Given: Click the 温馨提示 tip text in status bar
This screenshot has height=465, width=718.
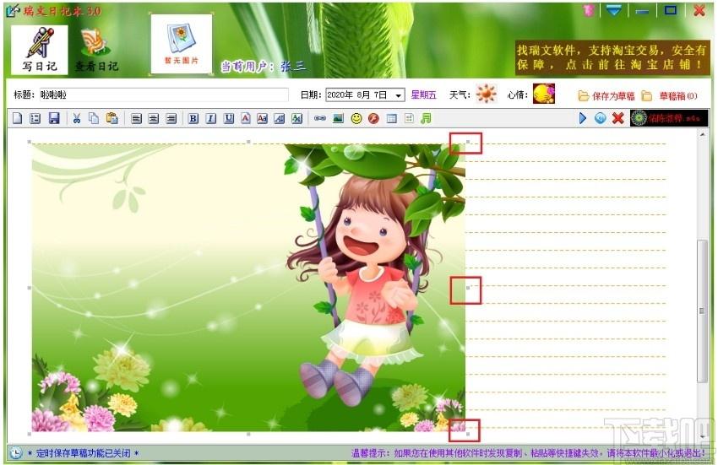Looking at the screenshot, I should coord(528,453).
